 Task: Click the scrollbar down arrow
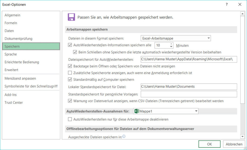242,137
